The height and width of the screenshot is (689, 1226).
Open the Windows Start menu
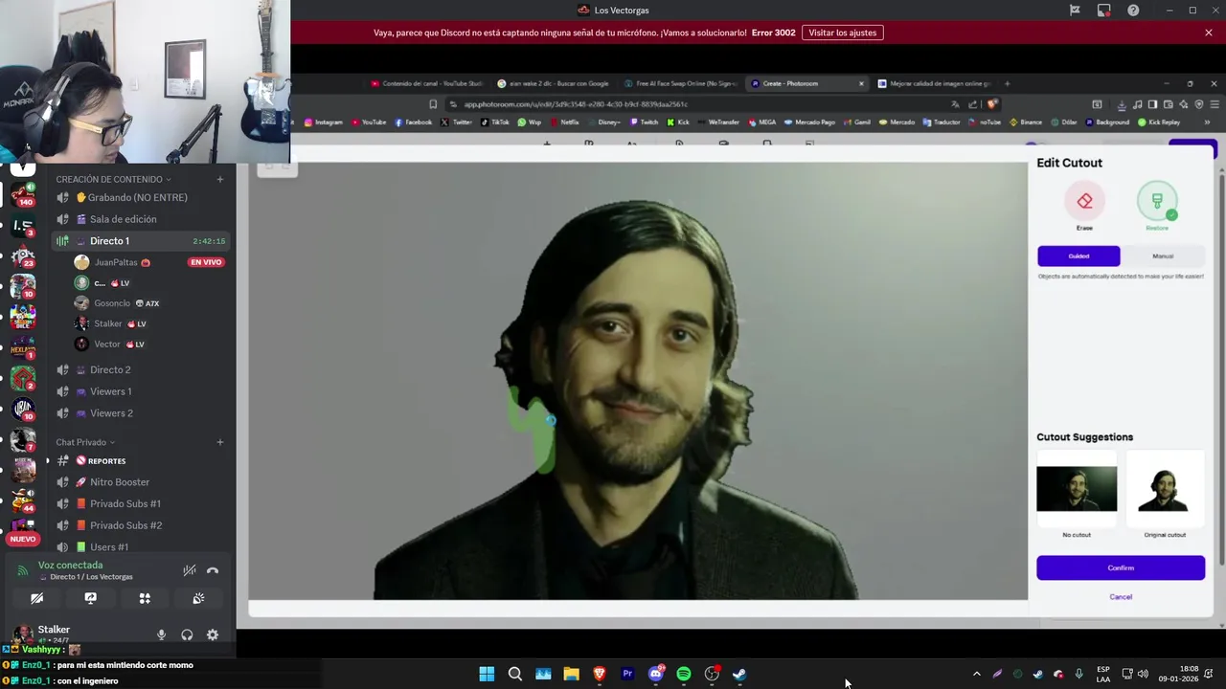[x=487, y=674]
